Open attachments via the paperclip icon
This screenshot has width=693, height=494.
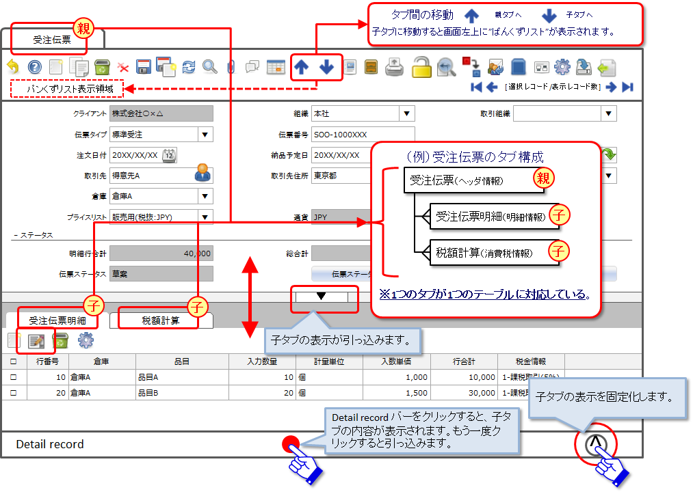point(231,67)
